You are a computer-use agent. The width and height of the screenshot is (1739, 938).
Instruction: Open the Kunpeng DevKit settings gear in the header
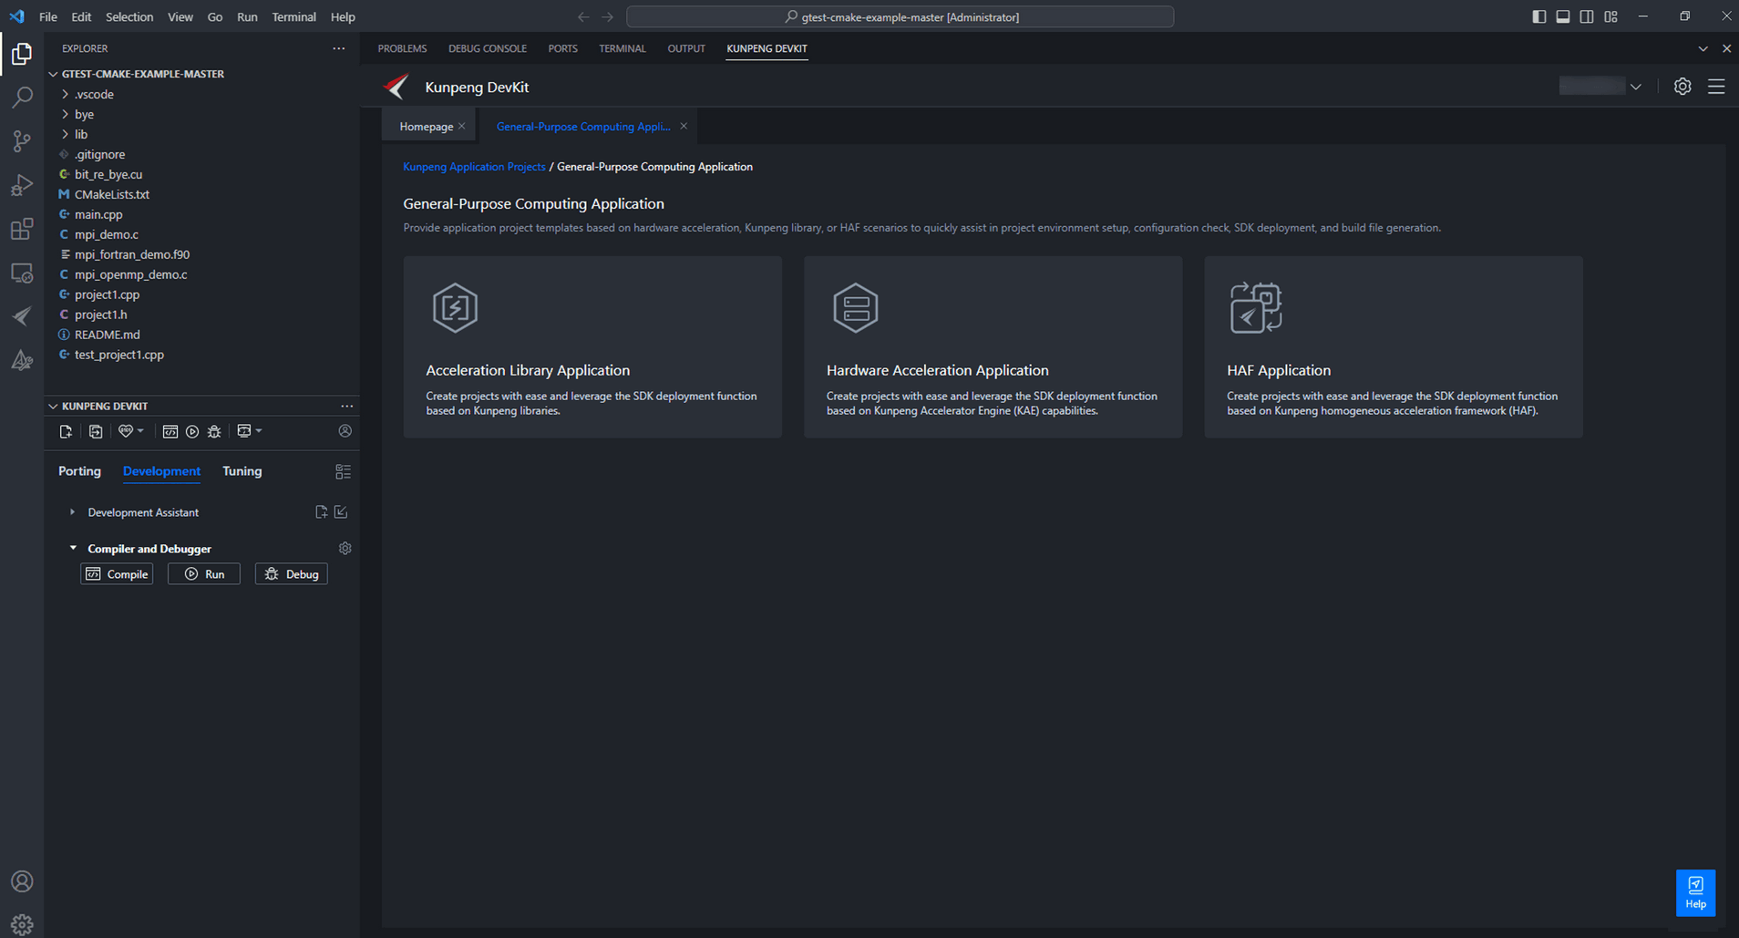pos(1682,87)
